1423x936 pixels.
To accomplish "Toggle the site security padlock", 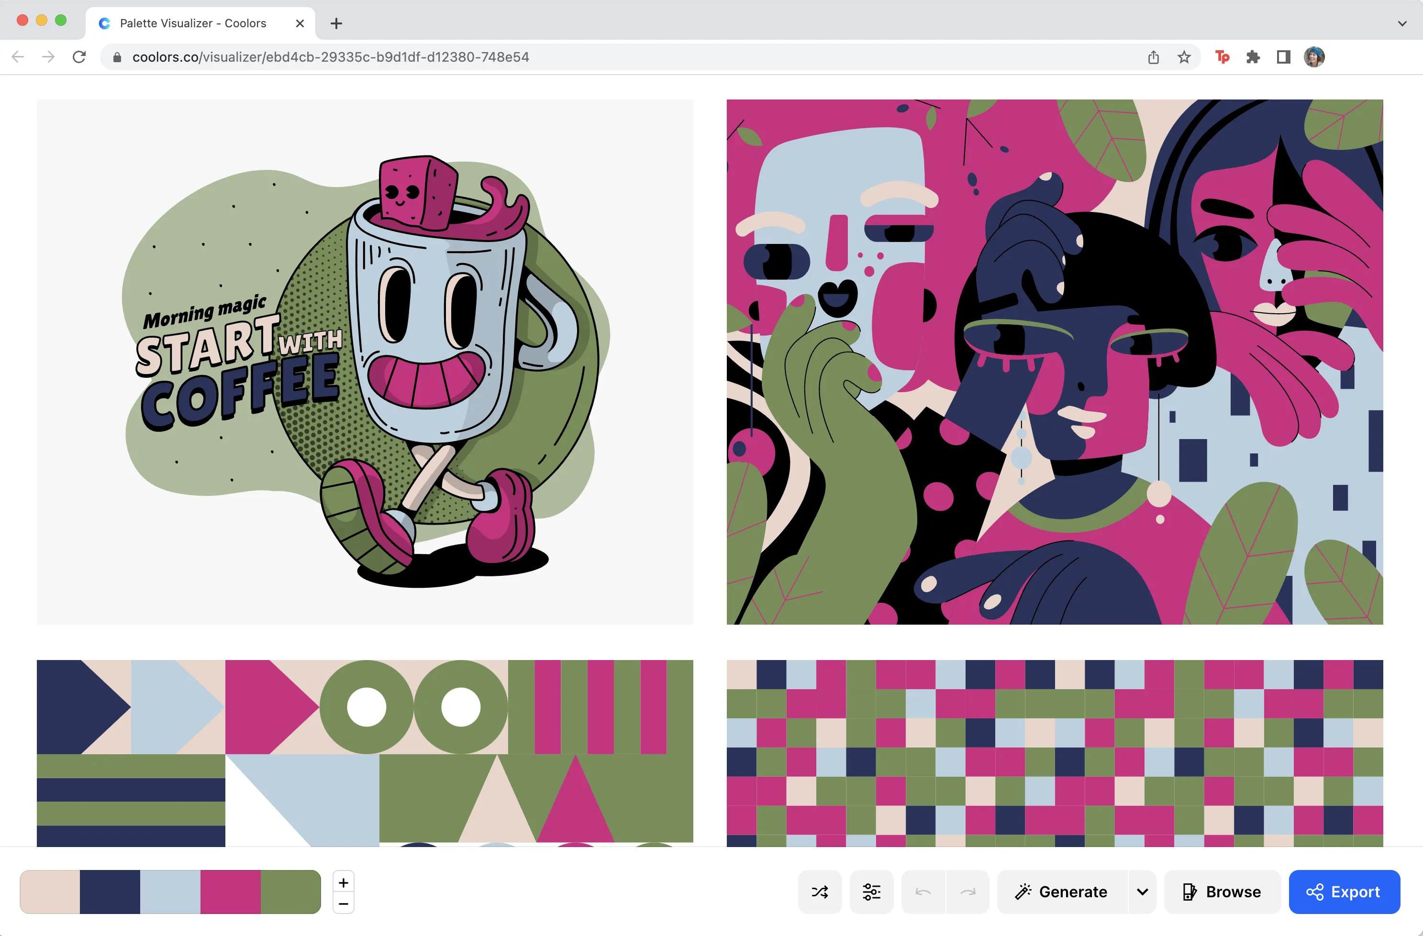I will pyautogui.click(x=117, y=57).
